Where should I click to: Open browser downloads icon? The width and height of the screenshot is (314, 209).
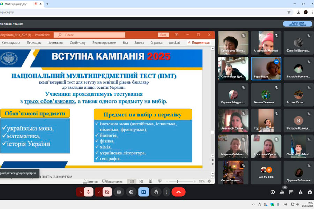tap(299, 12)
